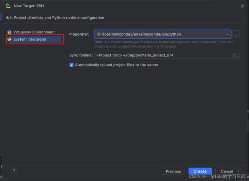Screen dimensions: 249x181
Task: Click python icon inside Interpreter field
Action: click(x=98, y=34)
